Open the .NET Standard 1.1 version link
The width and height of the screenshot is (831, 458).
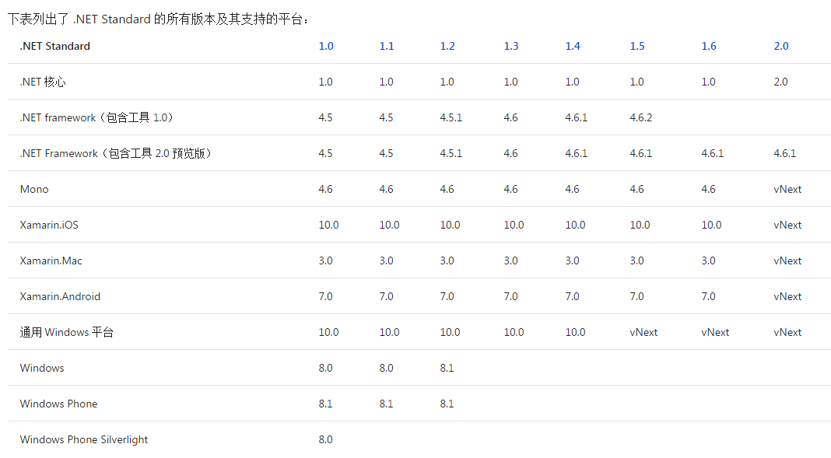point(387,46)
